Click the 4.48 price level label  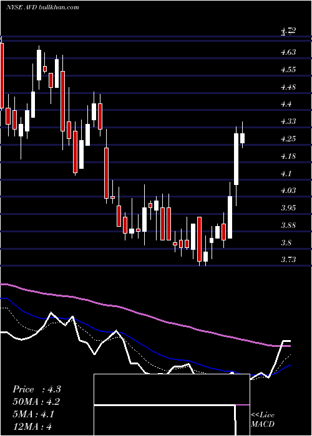pos(288,87)
